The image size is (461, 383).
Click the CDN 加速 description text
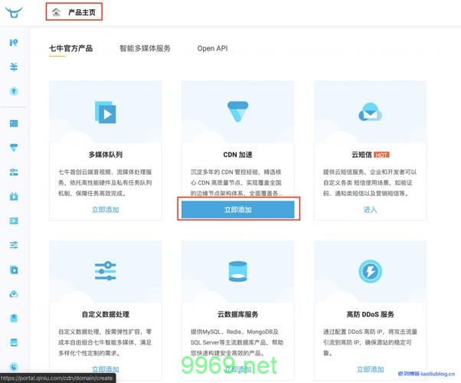point(237,182)
